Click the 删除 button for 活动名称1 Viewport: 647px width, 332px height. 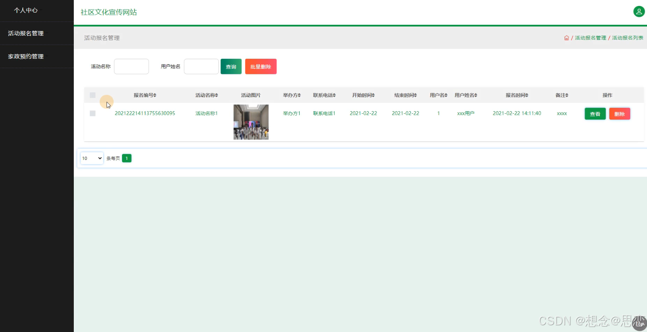tap(619, 114)
